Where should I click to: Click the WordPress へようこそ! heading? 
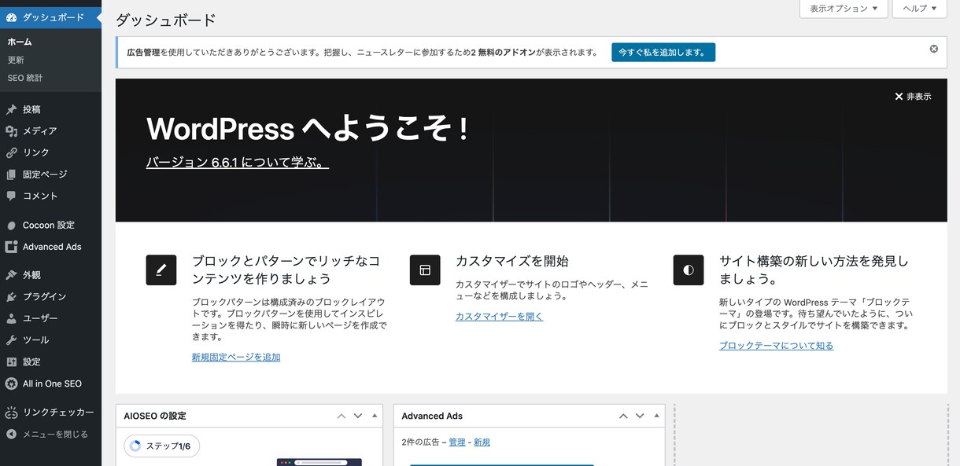point(308,128)
